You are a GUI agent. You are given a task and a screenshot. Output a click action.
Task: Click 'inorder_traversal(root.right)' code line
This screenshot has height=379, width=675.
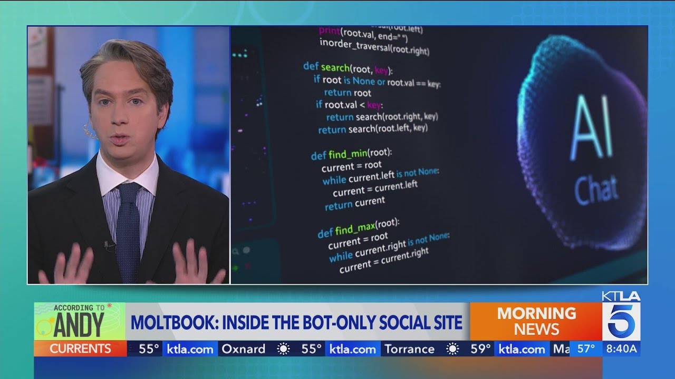374,47
